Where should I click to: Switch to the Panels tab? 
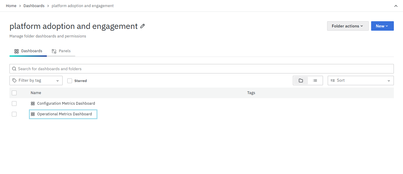coord(61,51)
